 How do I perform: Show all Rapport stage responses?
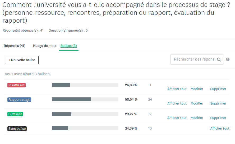click(177, 103)
